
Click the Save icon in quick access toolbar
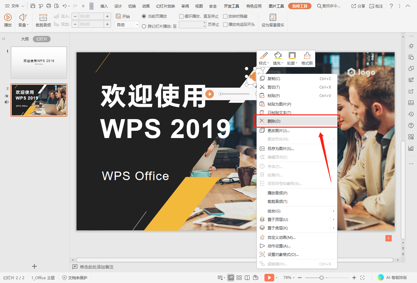point(33,6)
